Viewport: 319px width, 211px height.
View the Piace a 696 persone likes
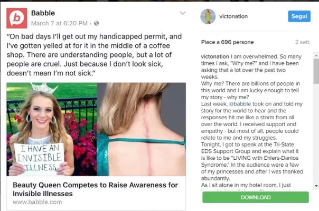pos(227,42)
